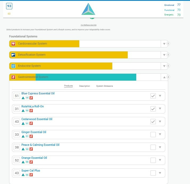190x184 pixels.
Task: Click the triangle icon under Super Cal Plus
Action: point(23,175)
